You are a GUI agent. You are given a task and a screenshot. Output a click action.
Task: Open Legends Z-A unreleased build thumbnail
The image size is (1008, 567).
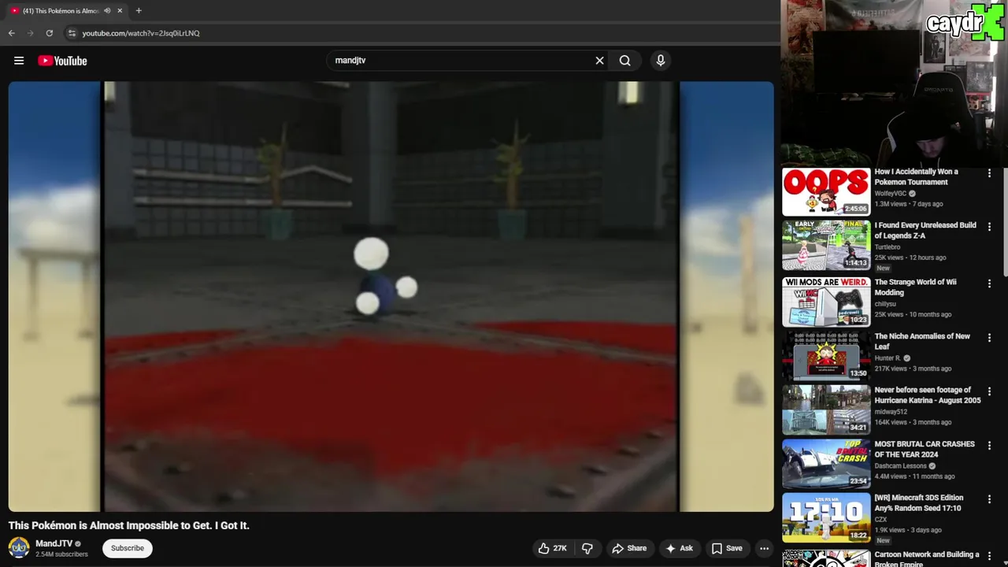[826, 245]
